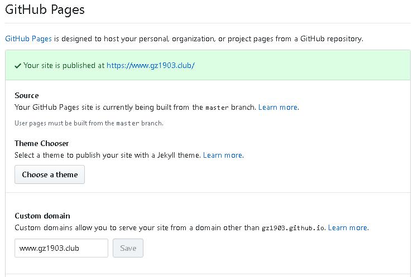
Task: Open the https://www.gz1903.club/ published site link
Action: [150, 65]
